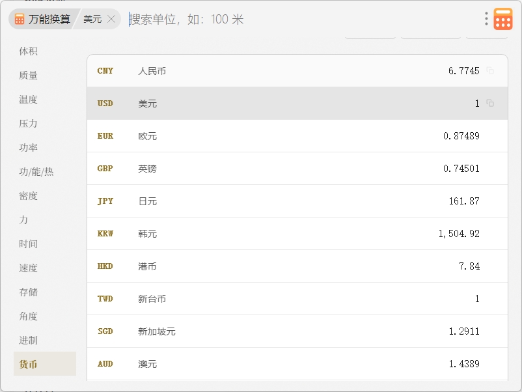Click the orange calculator app icon
The width and height of the screenshot is (522, 392).
502,19
